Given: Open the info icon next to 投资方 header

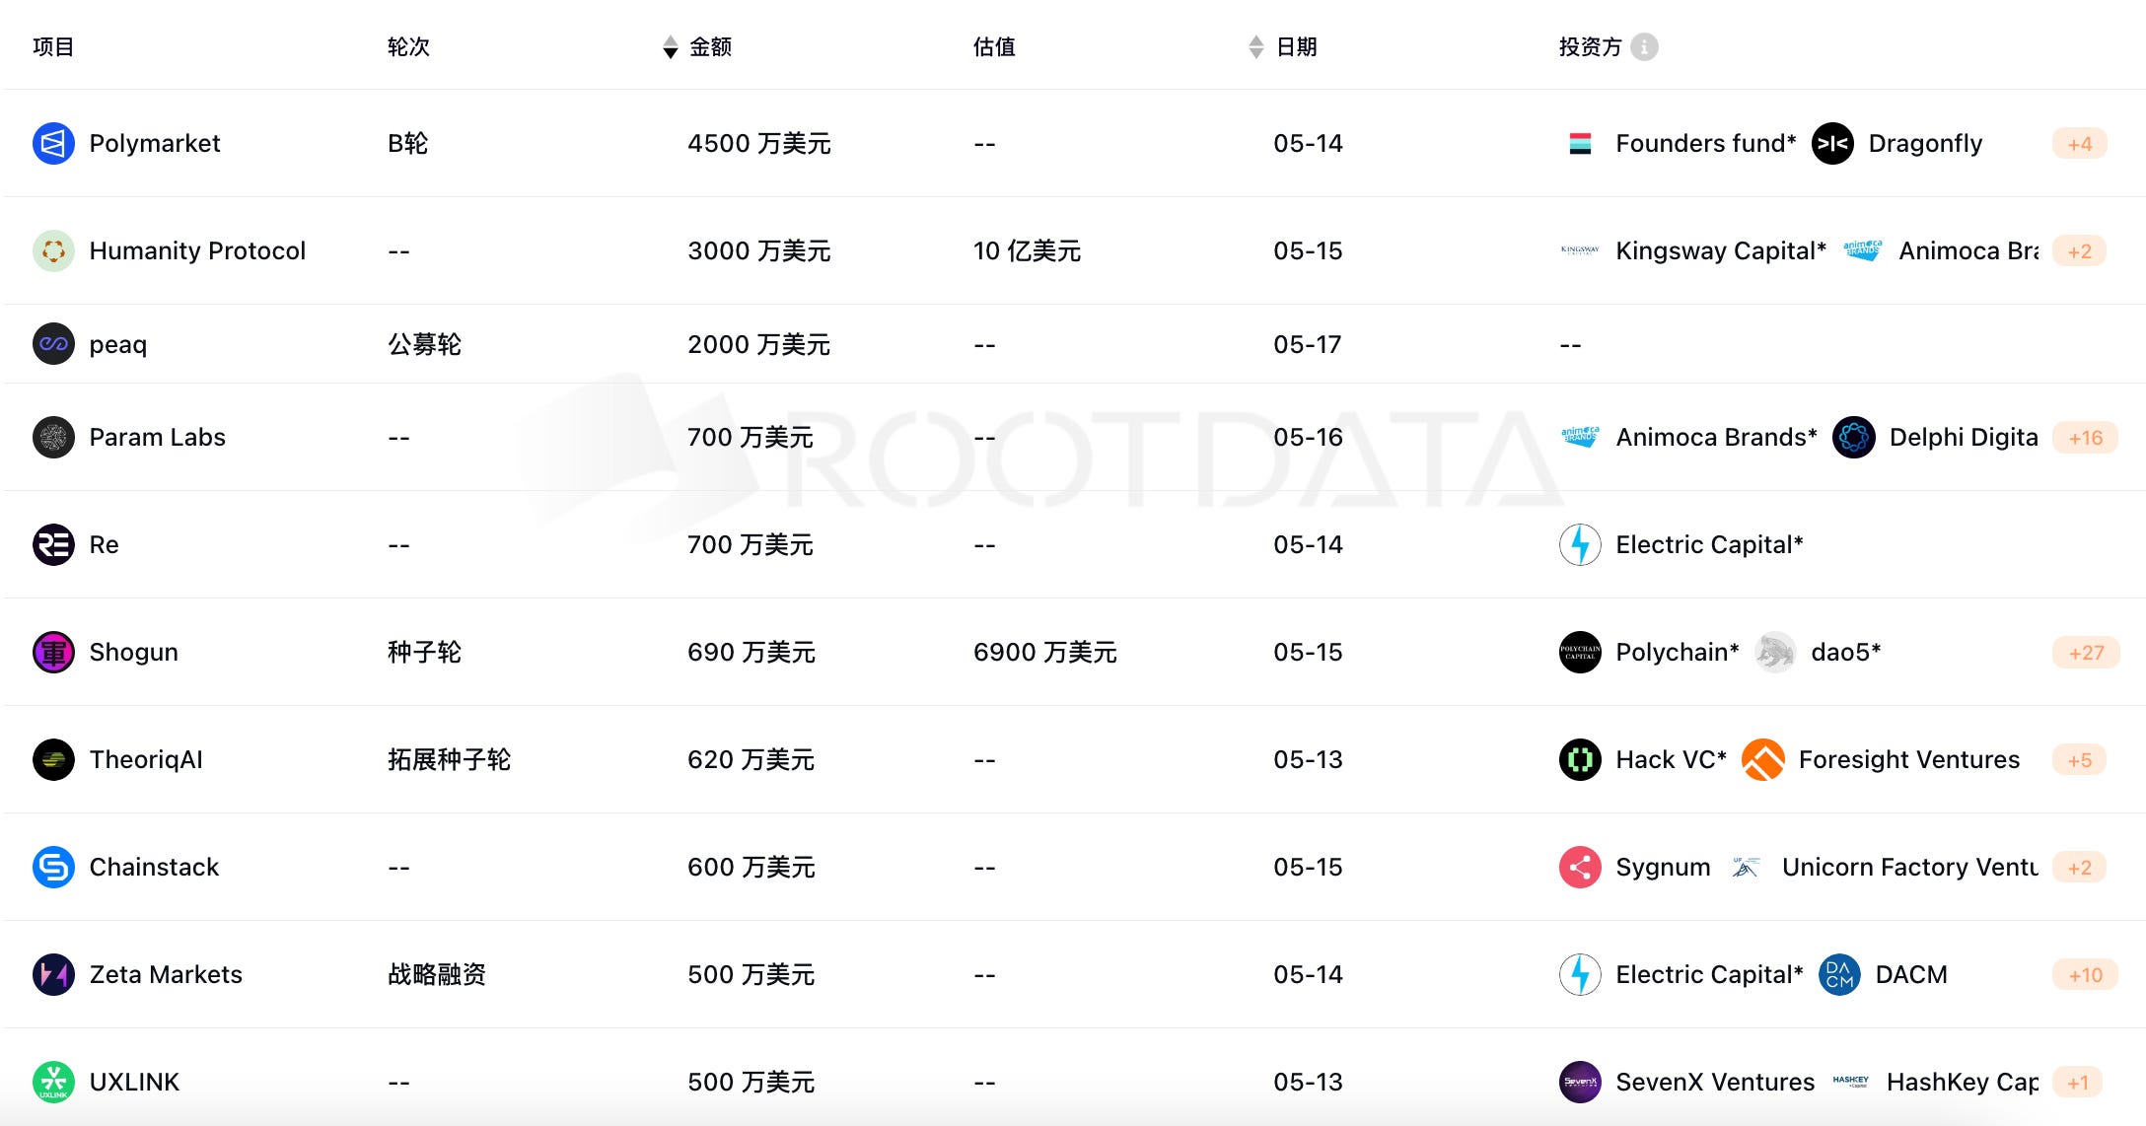Looking at the screenshot, I should [1643, 46].
